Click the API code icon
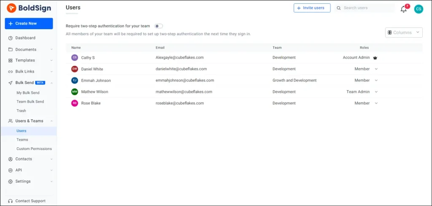This screenshot has height=206, width=432. pos(11,170)
